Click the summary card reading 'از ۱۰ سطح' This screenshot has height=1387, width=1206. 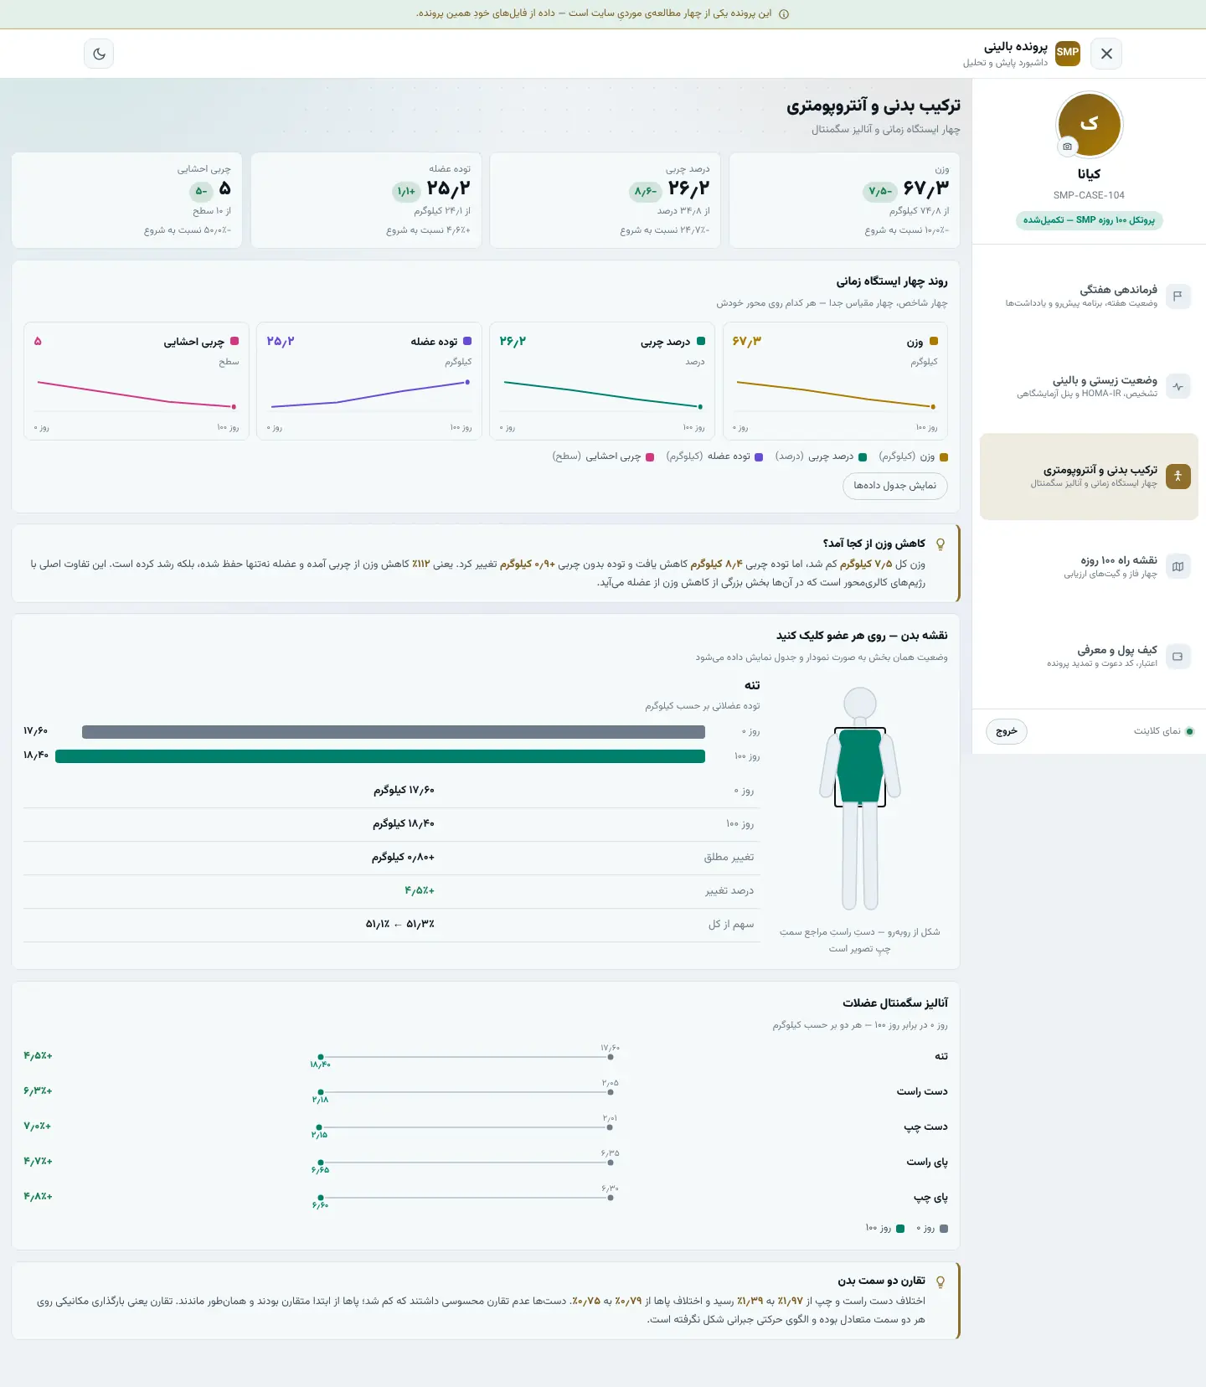coord(126,200)
